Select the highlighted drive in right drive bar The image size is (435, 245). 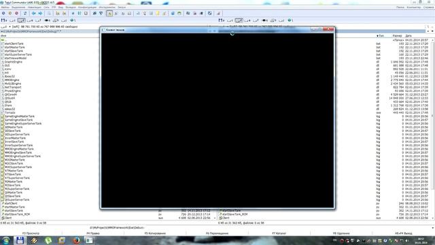[x=239, y=20]
